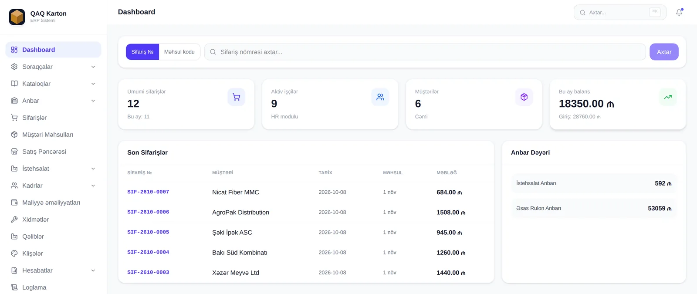Click the İstehsalat Anbarı value row
697x294 pixels.
(594, 183)
